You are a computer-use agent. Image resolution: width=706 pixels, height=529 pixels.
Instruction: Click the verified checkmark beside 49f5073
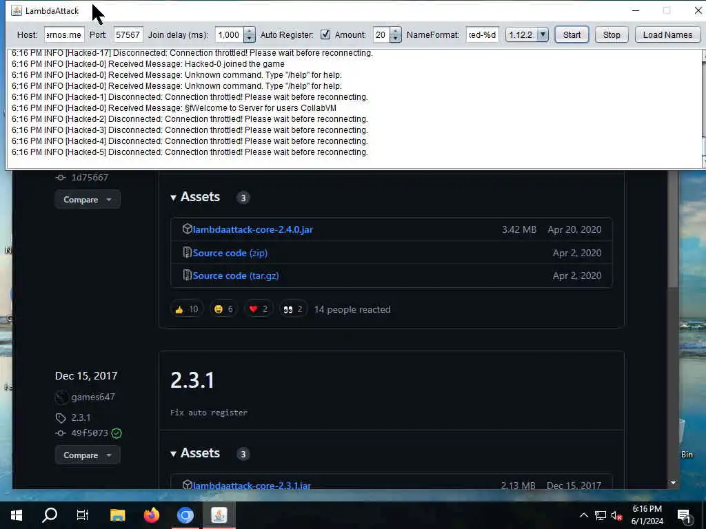tap(117, 433)
